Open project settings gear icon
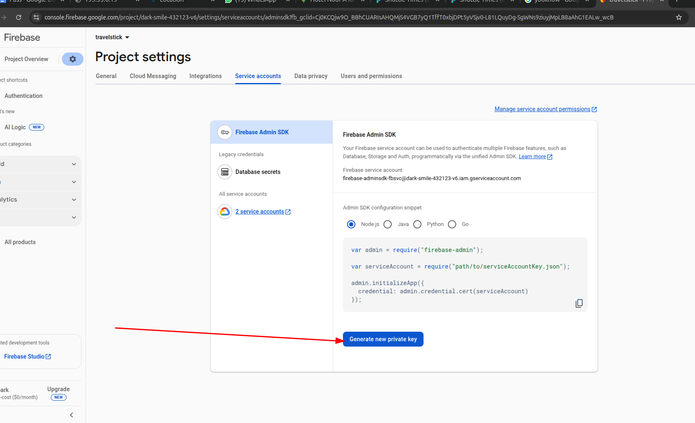The height and width of the screenshot is (423, 695). coord(73,59)
